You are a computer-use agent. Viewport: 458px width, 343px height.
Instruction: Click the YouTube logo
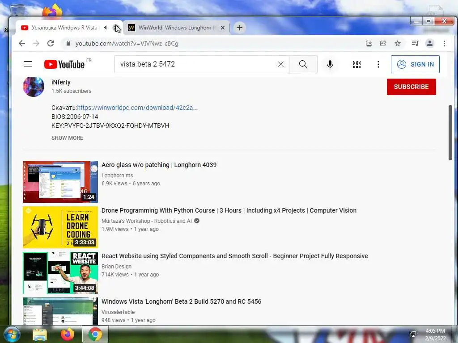(64, 64)
